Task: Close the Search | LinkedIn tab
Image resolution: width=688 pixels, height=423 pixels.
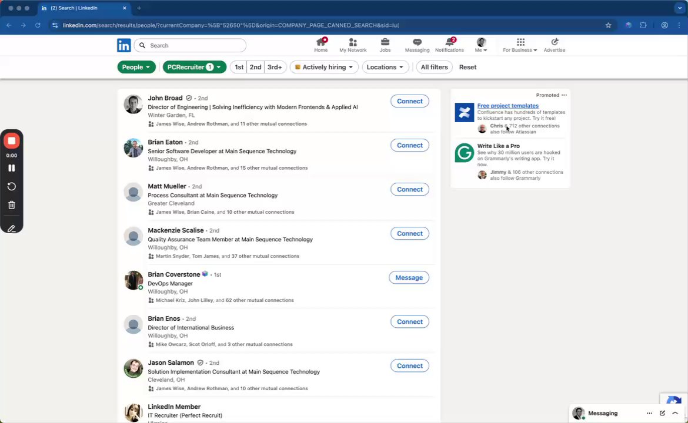Action: pos(124,8)
